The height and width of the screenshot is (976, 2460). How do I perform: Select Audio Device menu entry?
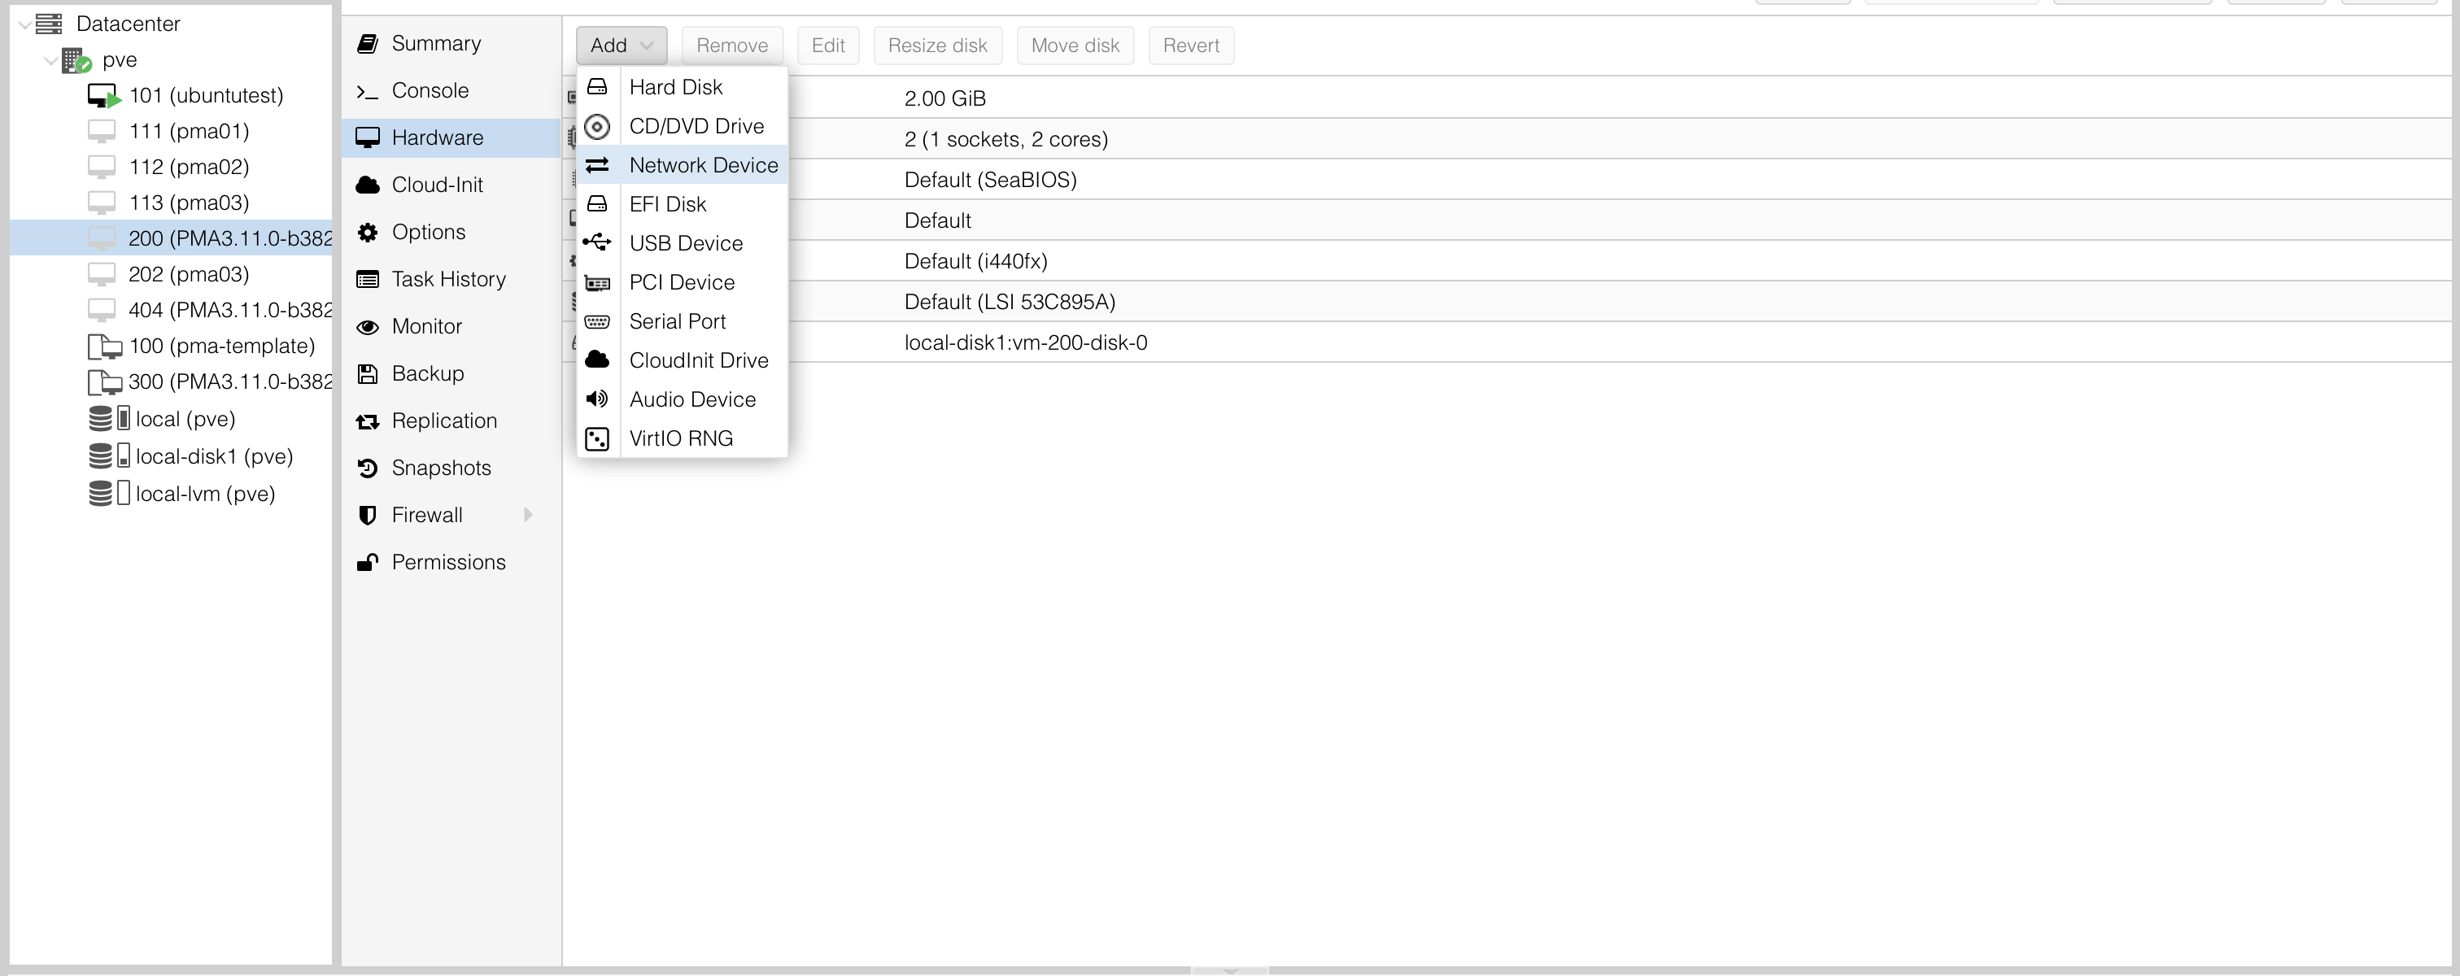coord(682,399)
